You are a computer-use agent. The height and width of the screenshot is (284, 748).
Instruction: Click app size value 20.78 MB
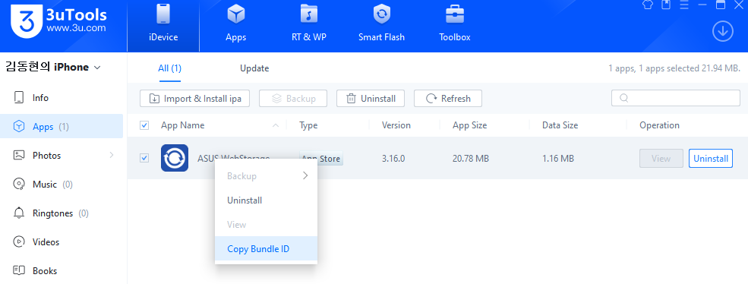[470, 159]
